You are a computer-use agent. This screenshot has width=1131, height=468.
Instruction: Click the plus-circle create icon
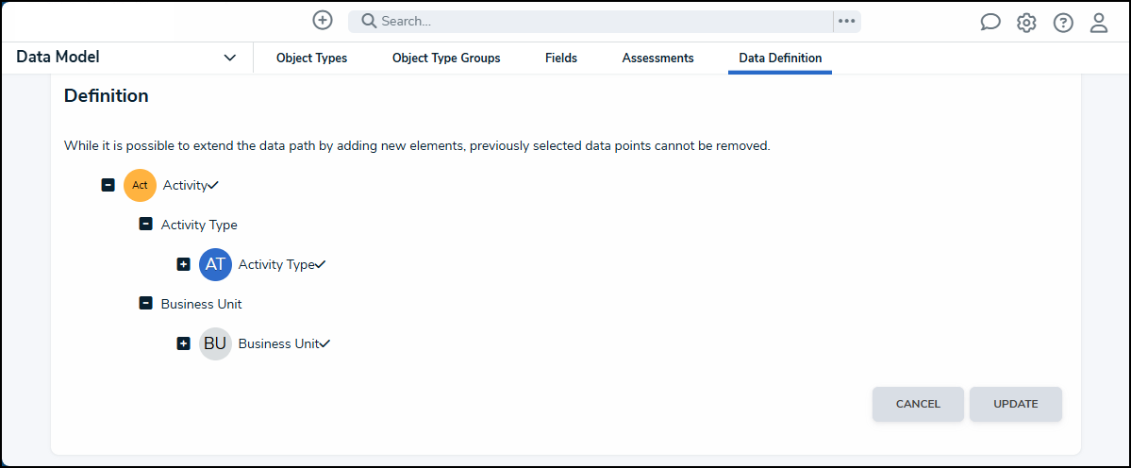[323, 20]
